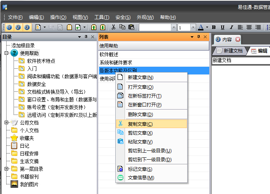Click the new document toolbar icon
The image size is (270, 194).
[x=38, y=27]
